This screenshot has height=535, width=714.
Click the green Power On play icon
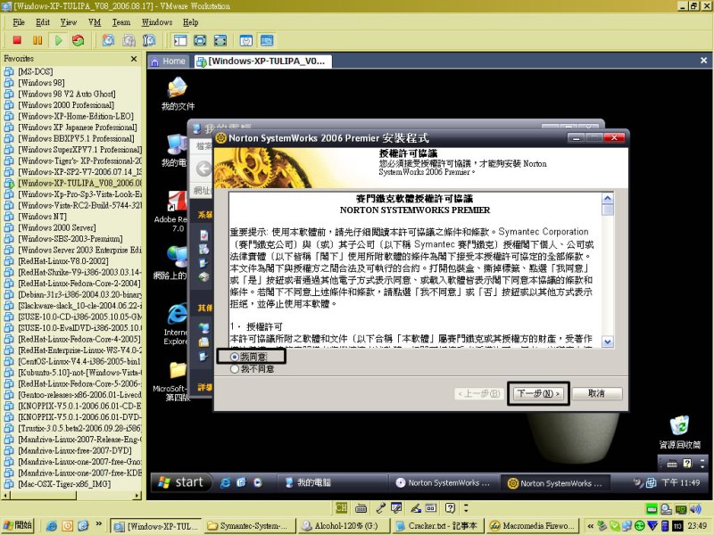pyautogui.click(x=58, y=40)
